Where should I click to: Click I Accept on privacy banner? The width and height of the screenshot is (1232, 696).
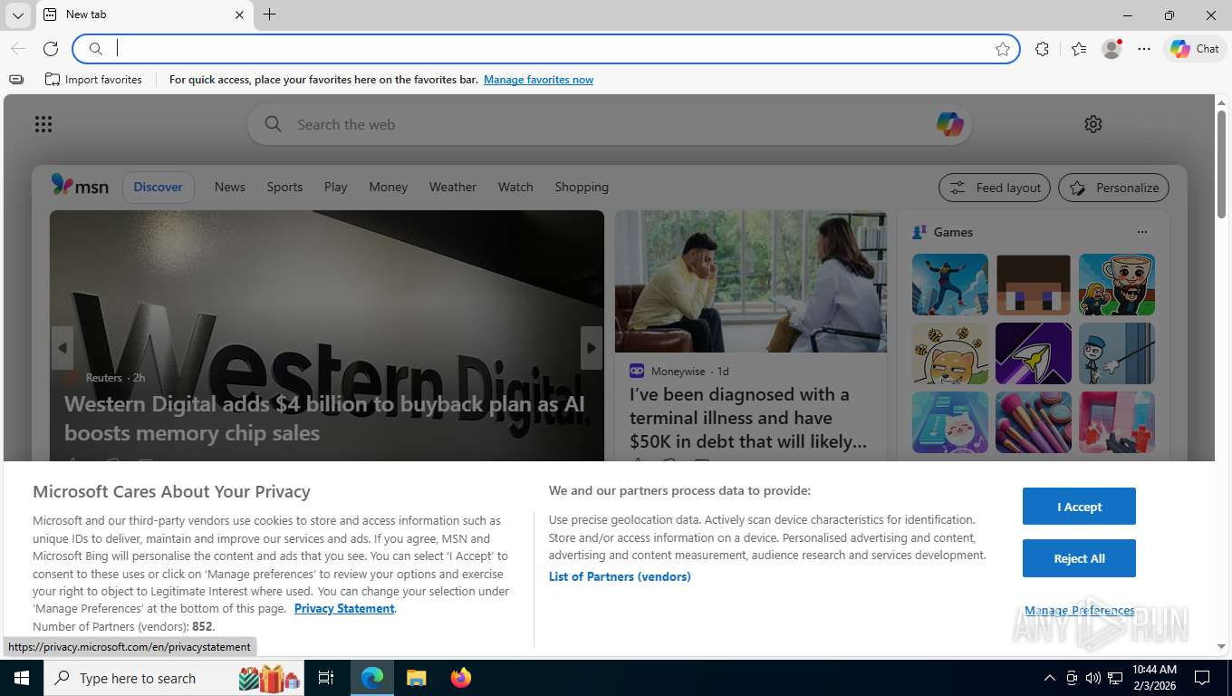[x=1079, y=507]
